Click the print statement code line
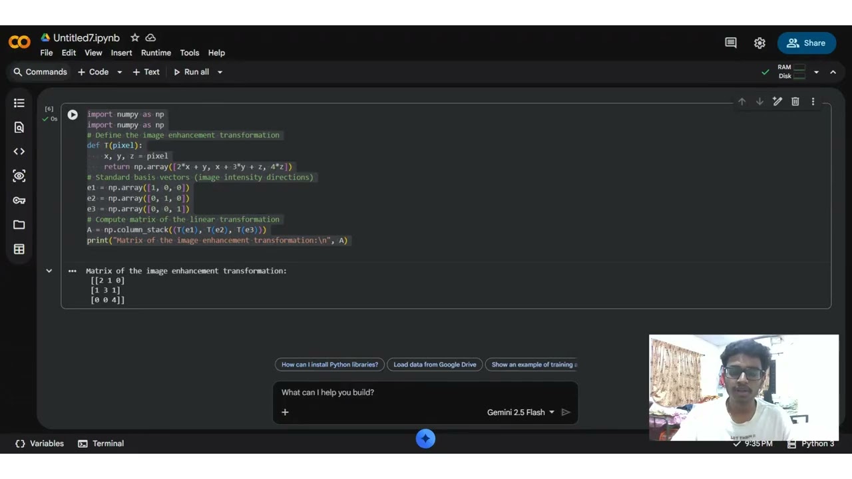 [218, 240]
